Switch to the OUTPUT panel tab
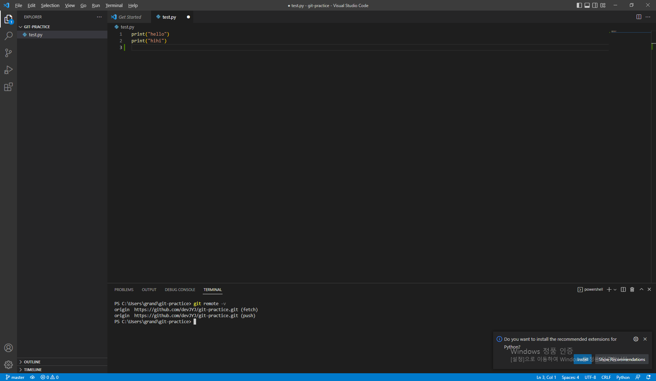656x381 pixels. click(x=149, y=290)
